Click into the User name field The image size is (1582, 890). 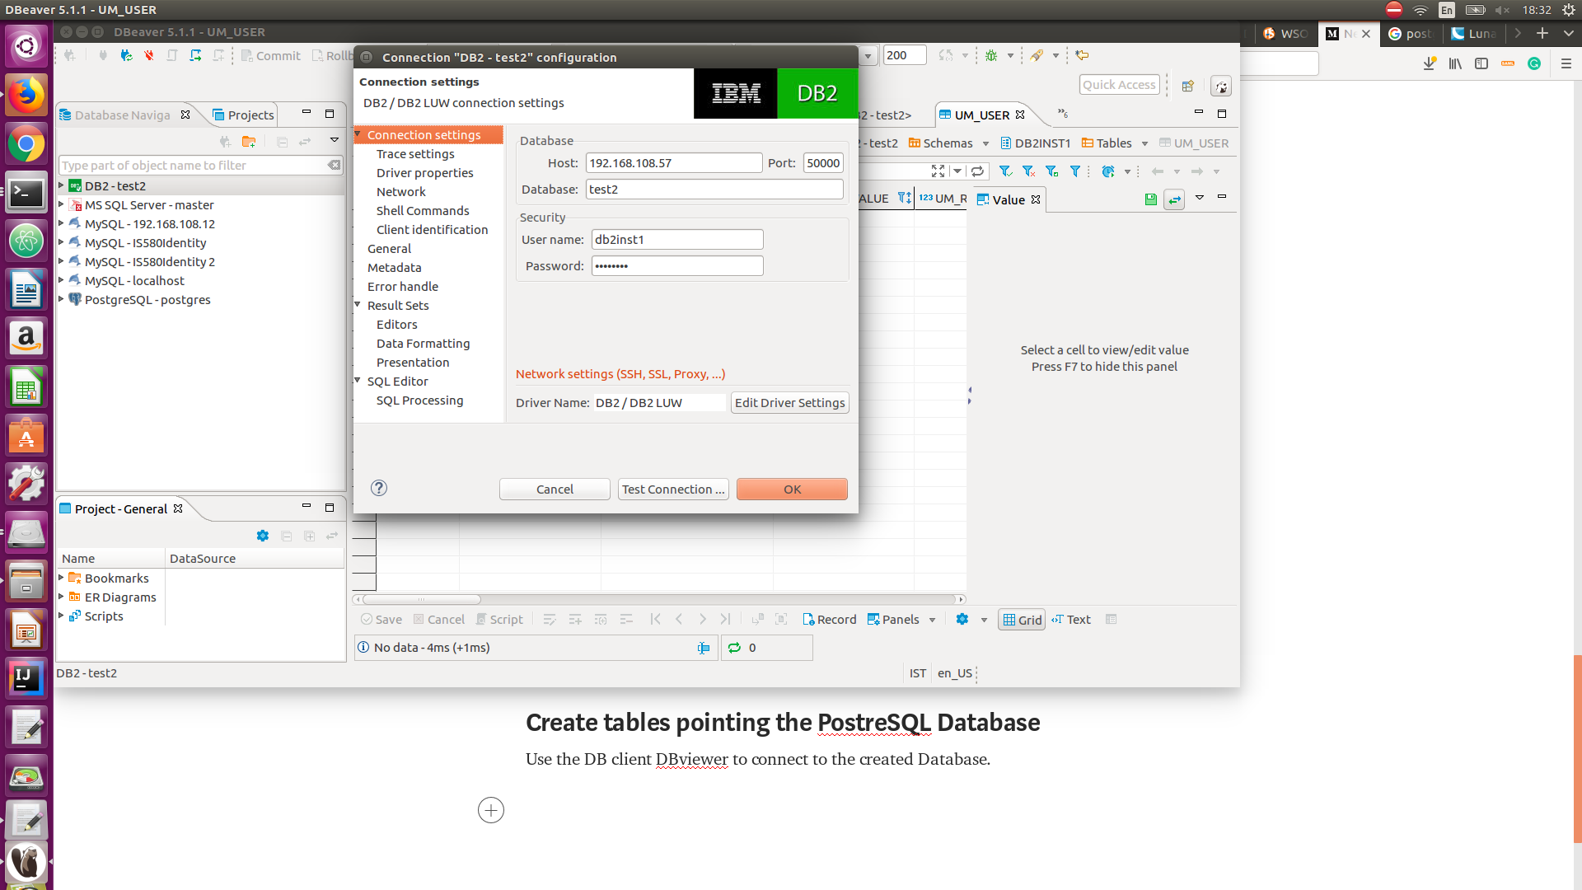677,240
